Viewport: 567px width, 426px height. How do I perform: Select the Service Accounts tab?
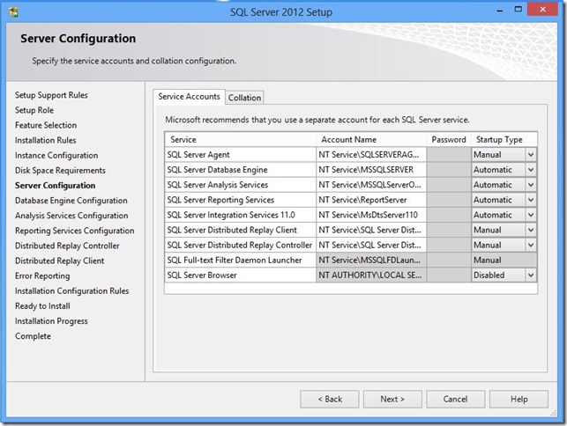click(x=189, y=97)
